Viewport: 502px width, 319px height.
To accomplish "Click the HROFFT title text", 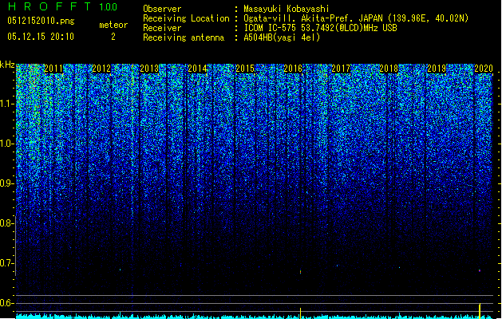I will 49,6.
